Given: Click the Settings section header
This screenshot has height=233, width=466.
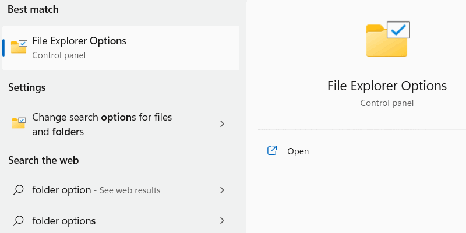Looking at the screenshot, I should click(x=27, y=87).
